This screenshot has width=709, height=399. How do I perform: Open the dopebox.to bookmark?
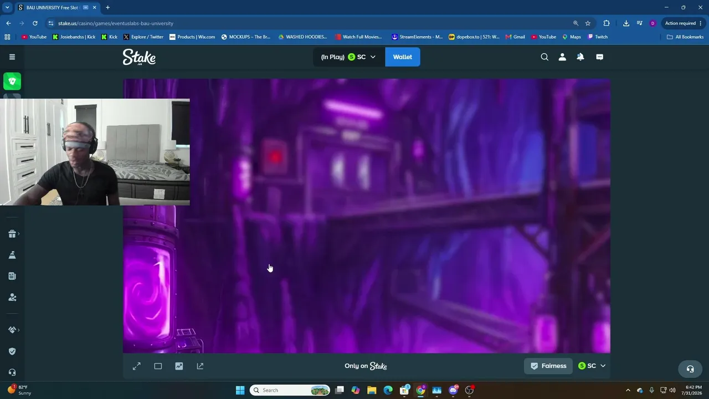tap(474, 37)
